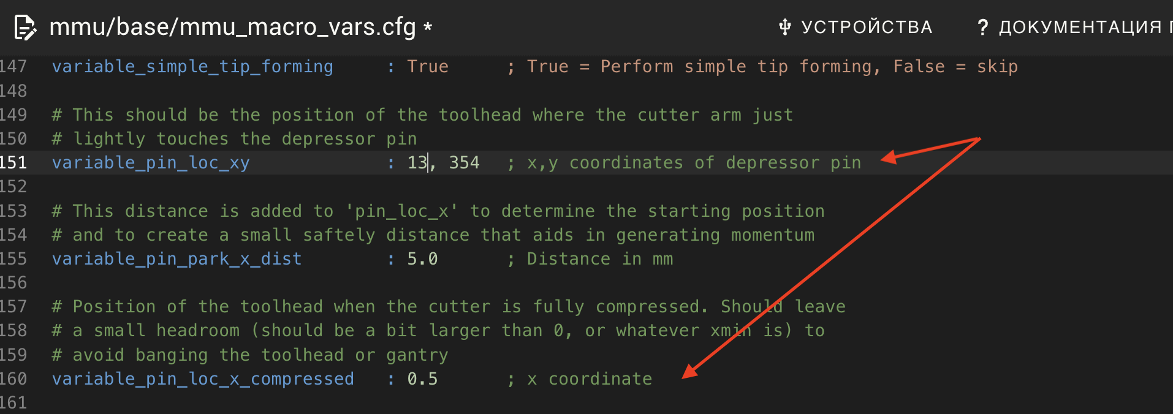Click the question mark documentation icon
The height and width of the screenshot is (414, 1173).
pyautogui.click(x=982, y=27)
